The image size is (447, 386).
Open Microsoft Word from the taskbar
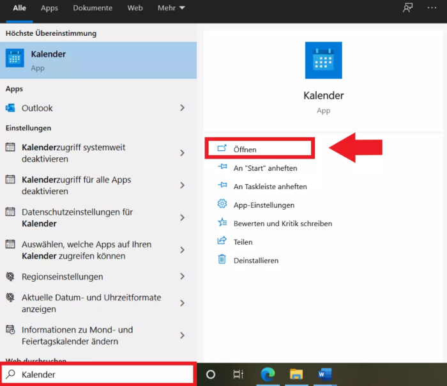pyautogui.click(x=324, y=374)
